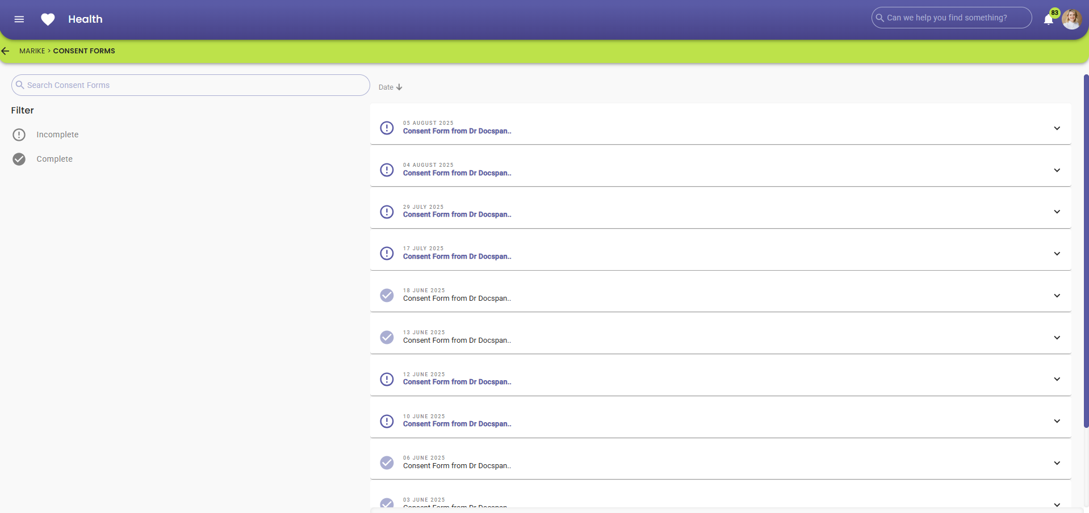Click the completed checkmark icon for 18 June 2025

coord(387,295)
